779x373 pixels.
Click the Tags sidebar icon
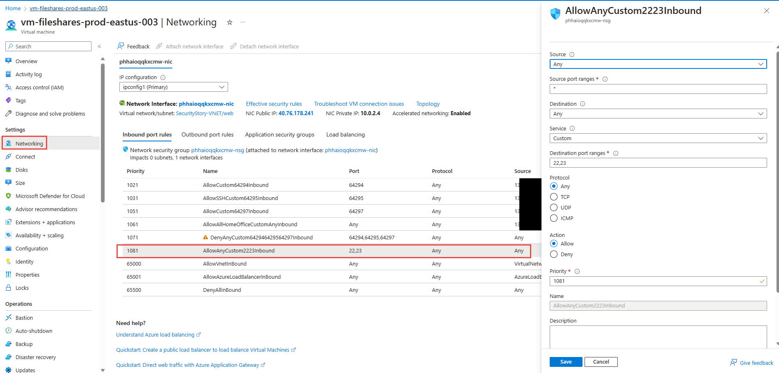tap(8, 100)
